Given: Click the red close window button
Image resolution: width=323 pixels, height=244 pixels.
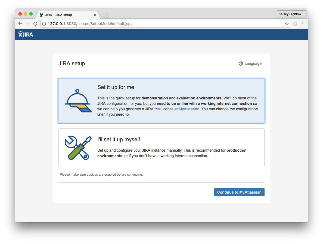Looking at the screenshot, I should [x=20, y=14].
